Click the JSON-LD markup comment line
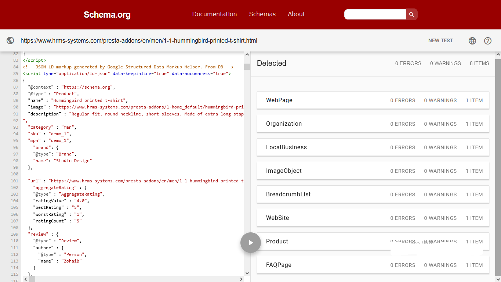 click(x=128, y=67)
